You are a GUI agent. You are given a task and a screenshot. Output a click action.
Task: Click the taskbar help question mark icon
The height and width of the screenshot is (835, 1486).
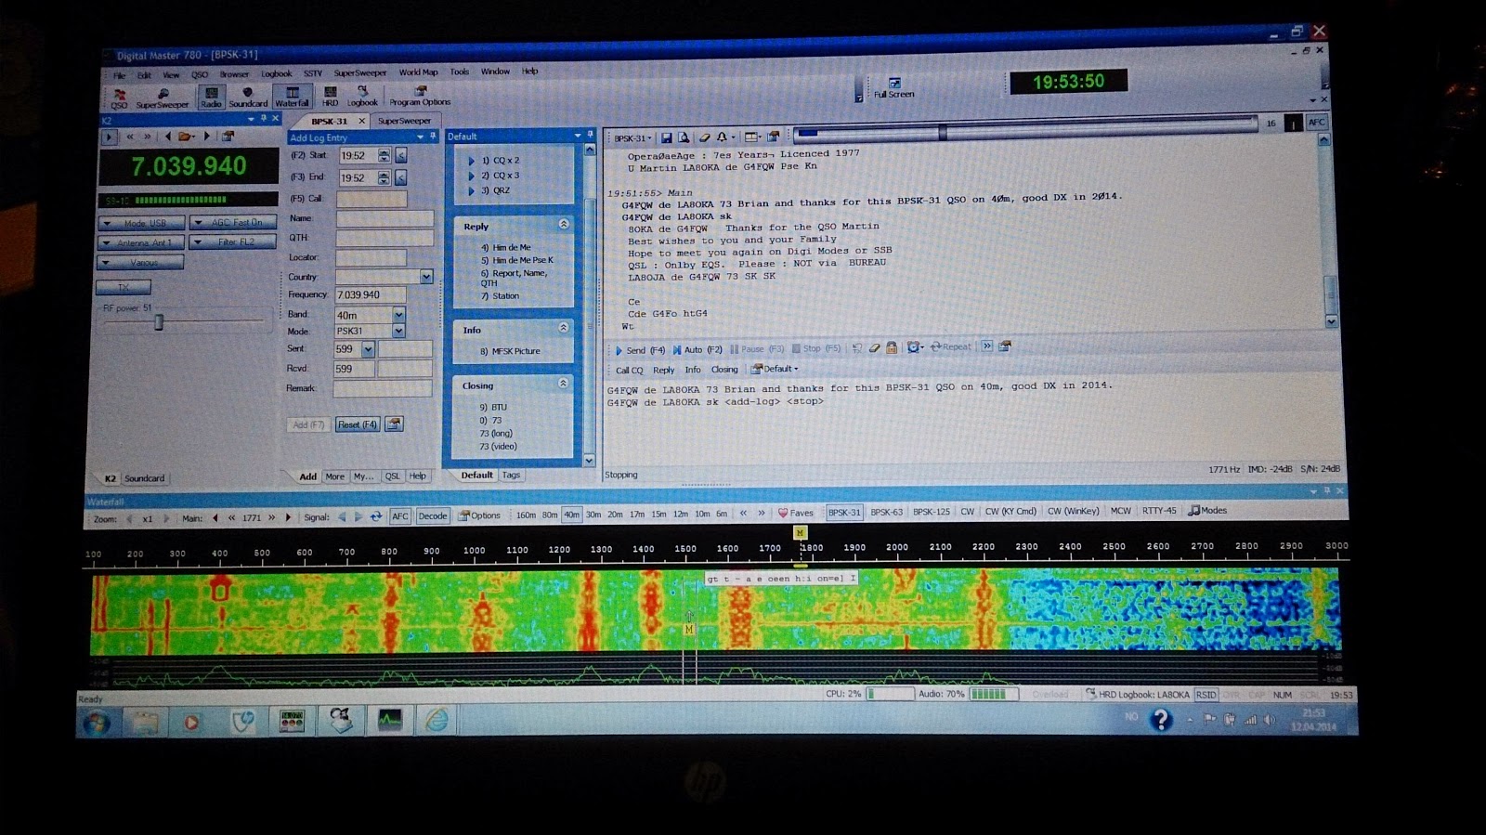(x=1161, y=720)
